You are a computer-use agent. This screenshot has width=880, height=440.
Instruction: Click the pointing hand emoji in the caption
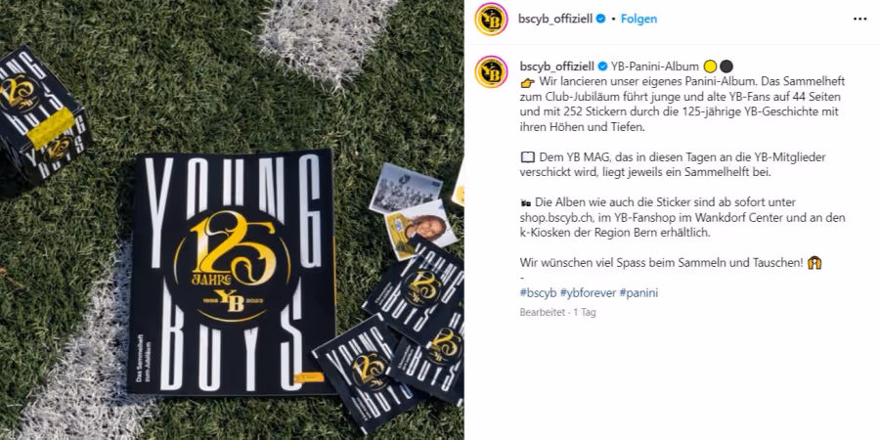[527, 82]
